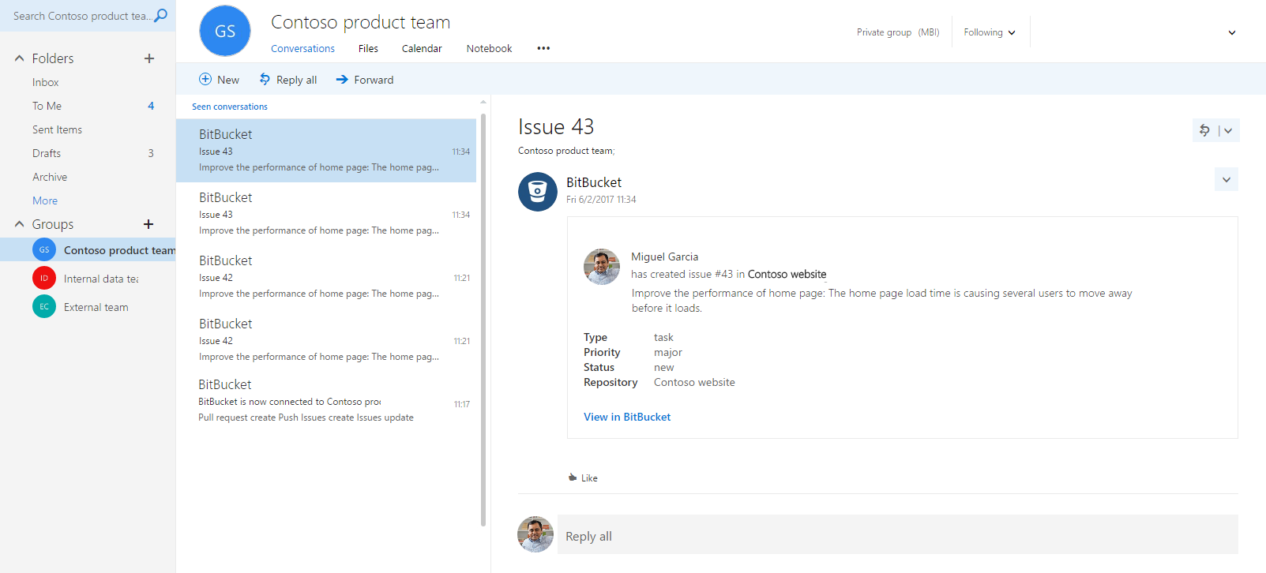This screenshot has width=1266, height=573.
Task: Click the conversation list scrollbar
Action: 483,320
